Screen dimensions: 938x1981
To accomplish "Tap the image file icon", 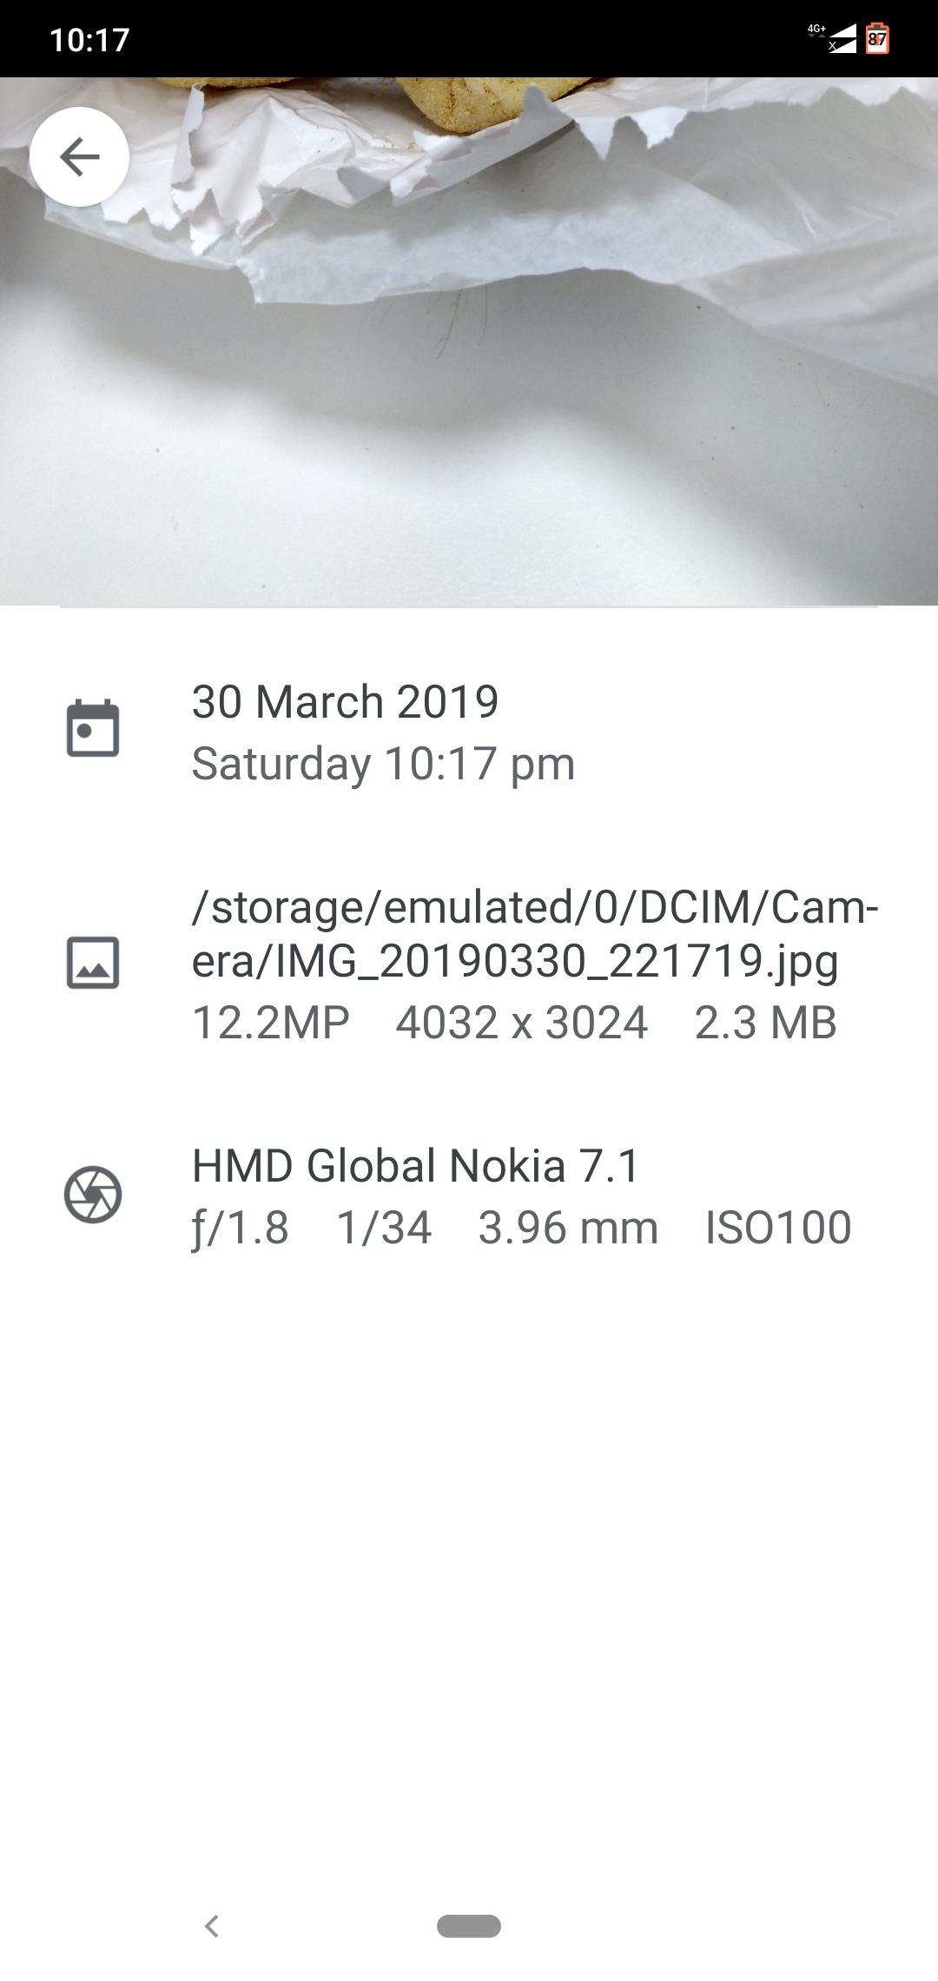I will coord(93,963).
